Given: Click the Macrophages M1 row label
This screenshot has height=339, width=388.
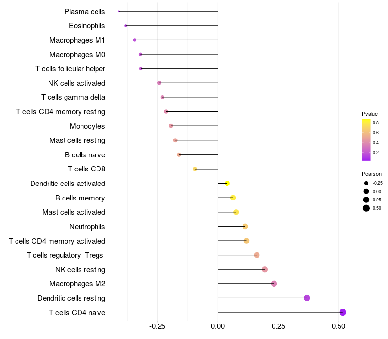Looking at the screenshot, I should coord(77,40).
